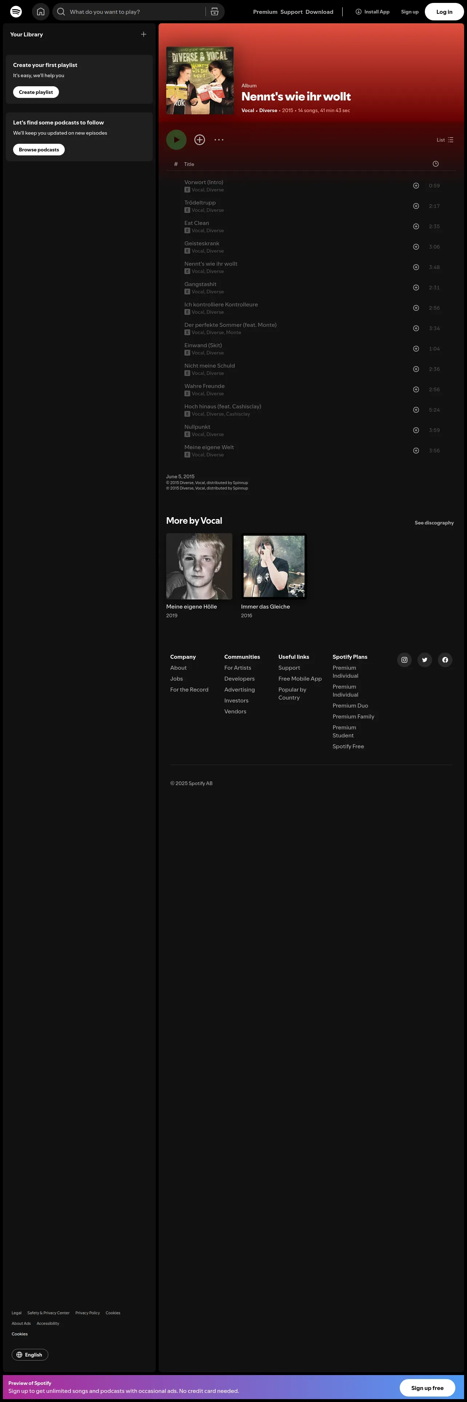Play the album with green play button
This screenshot has width=467, height=1402.
[176, 140]
